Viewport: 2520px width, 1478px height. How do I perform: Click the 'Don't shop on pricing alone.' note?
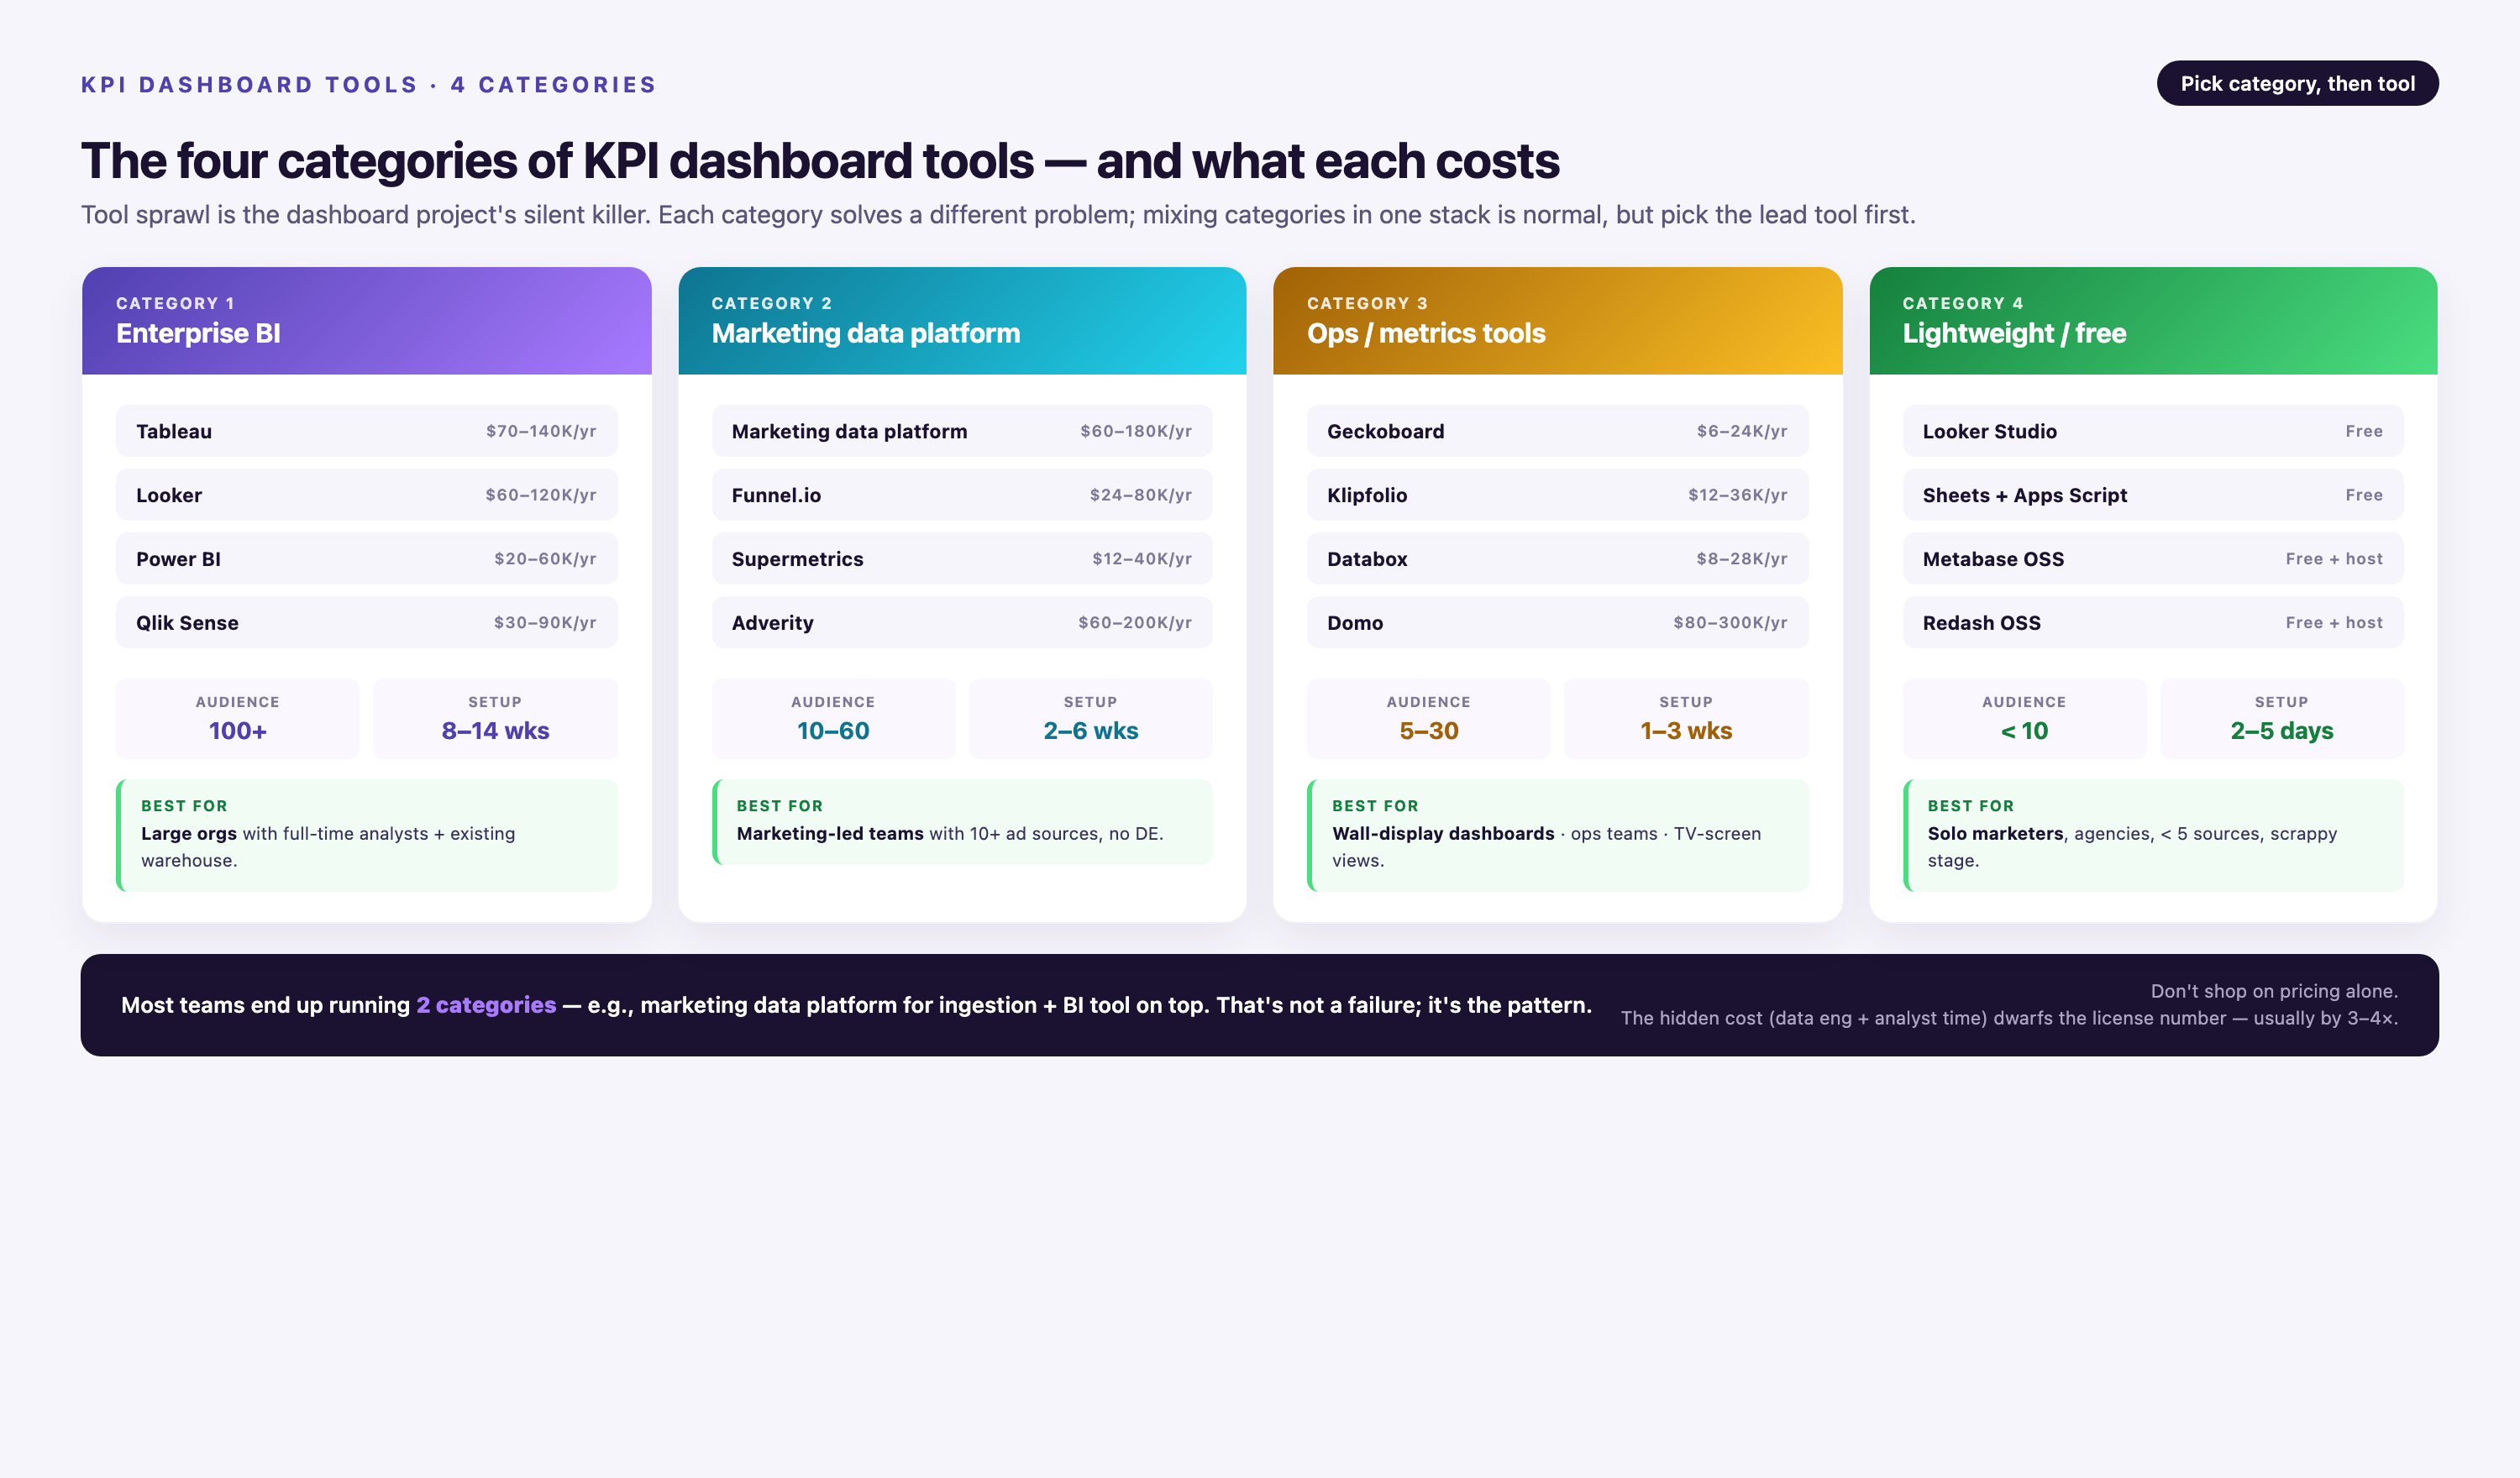(2274, 991)
